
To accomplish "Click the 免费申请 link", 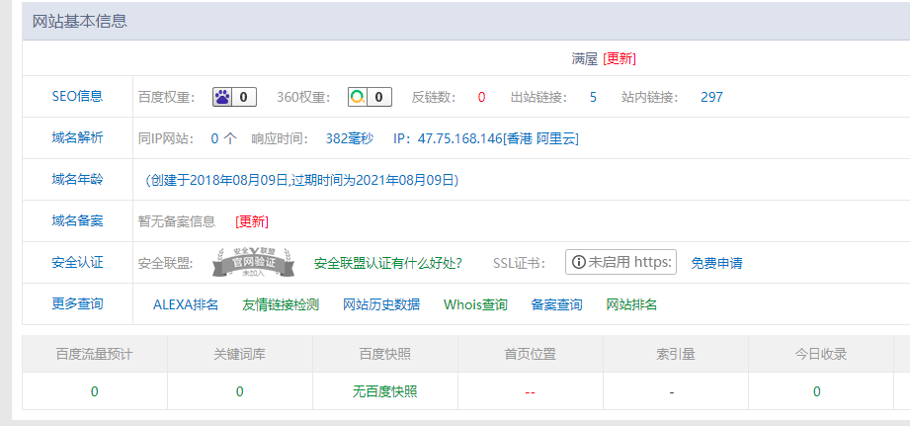I will click(x=716, y=263).
